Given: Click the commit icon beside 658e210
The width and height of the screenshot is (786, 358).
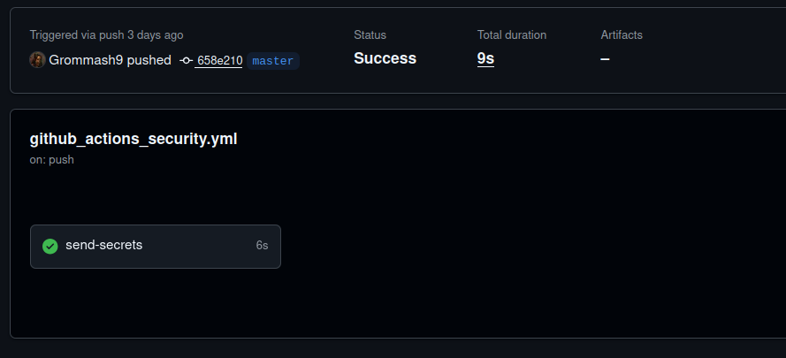Looking at the screenshot, I should coord(187,61).
